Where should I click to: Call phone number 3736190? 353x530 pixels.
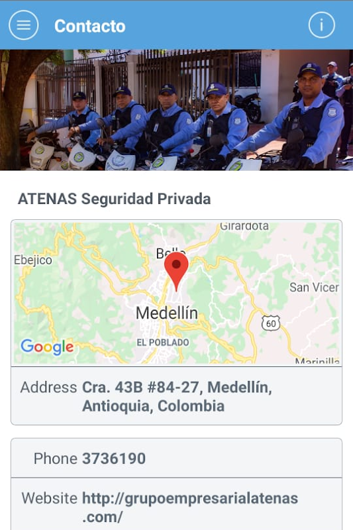[114, 458]
